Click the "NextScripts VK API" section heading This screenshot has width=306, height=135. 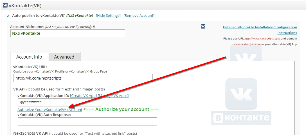point(31,133)
